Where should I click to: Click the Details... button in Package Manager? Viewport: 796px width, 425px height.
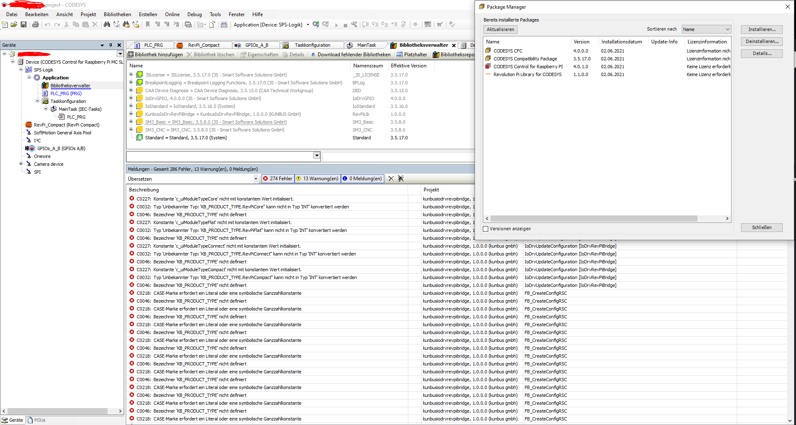pos(762,53)
